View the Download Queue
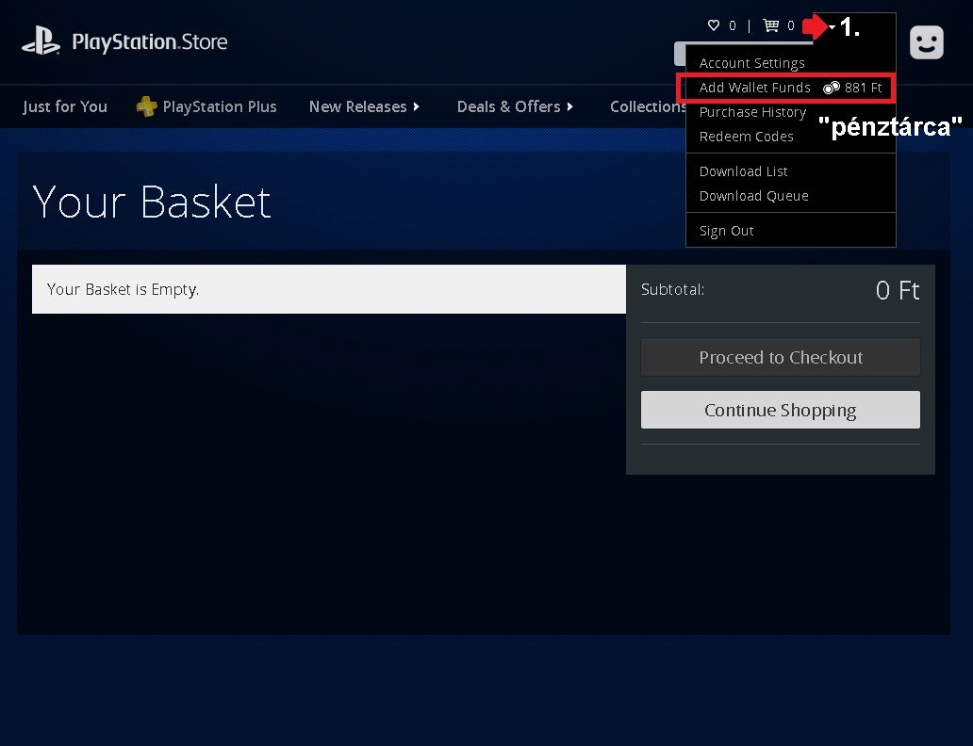The width and height of the screenshot is (973, 746). [x=753, y=196]
